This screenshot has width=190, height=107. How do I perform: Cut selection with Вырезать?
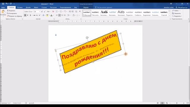click(x=11, y=11)
